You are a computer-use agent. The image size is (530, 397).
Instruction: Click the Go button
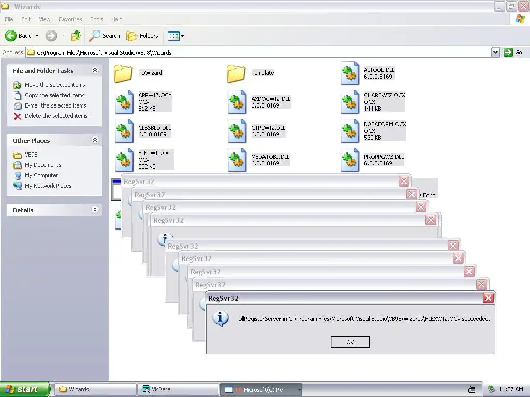pos(513,52)
